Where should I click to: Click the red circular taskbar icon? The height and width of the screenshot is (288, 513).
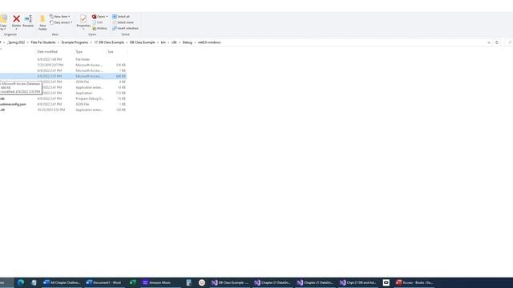click(202, 282)
